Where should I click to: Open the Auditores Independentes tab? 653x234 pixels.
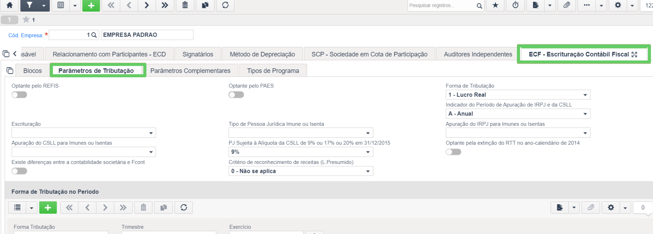[478, 54]
